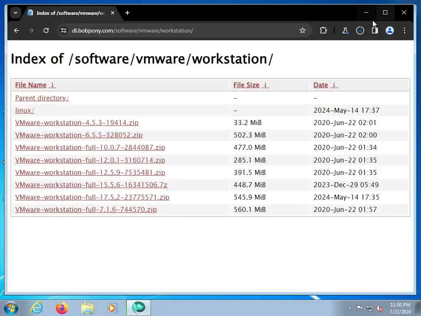Open the Extensions puzzle icon

point(323,30)
